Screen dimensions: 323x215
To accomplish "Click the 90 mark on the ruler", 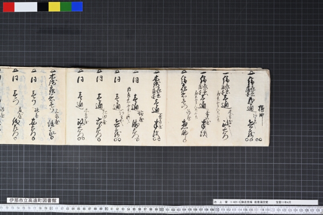I will [x=106, y=209].
